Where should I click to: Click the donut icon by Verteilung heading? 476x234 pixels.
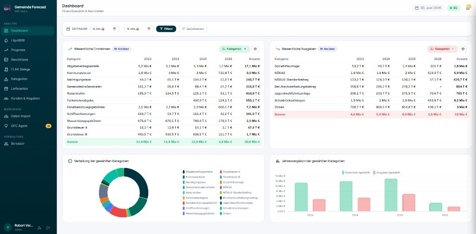coord(70,161)
